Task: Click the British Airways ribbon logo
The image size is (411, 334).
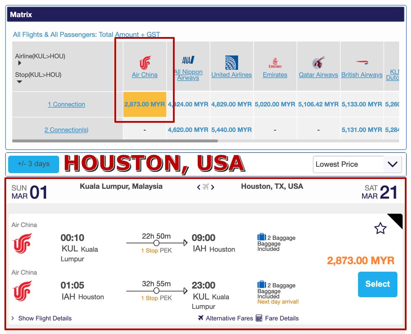Action: (x=362, y=62)
